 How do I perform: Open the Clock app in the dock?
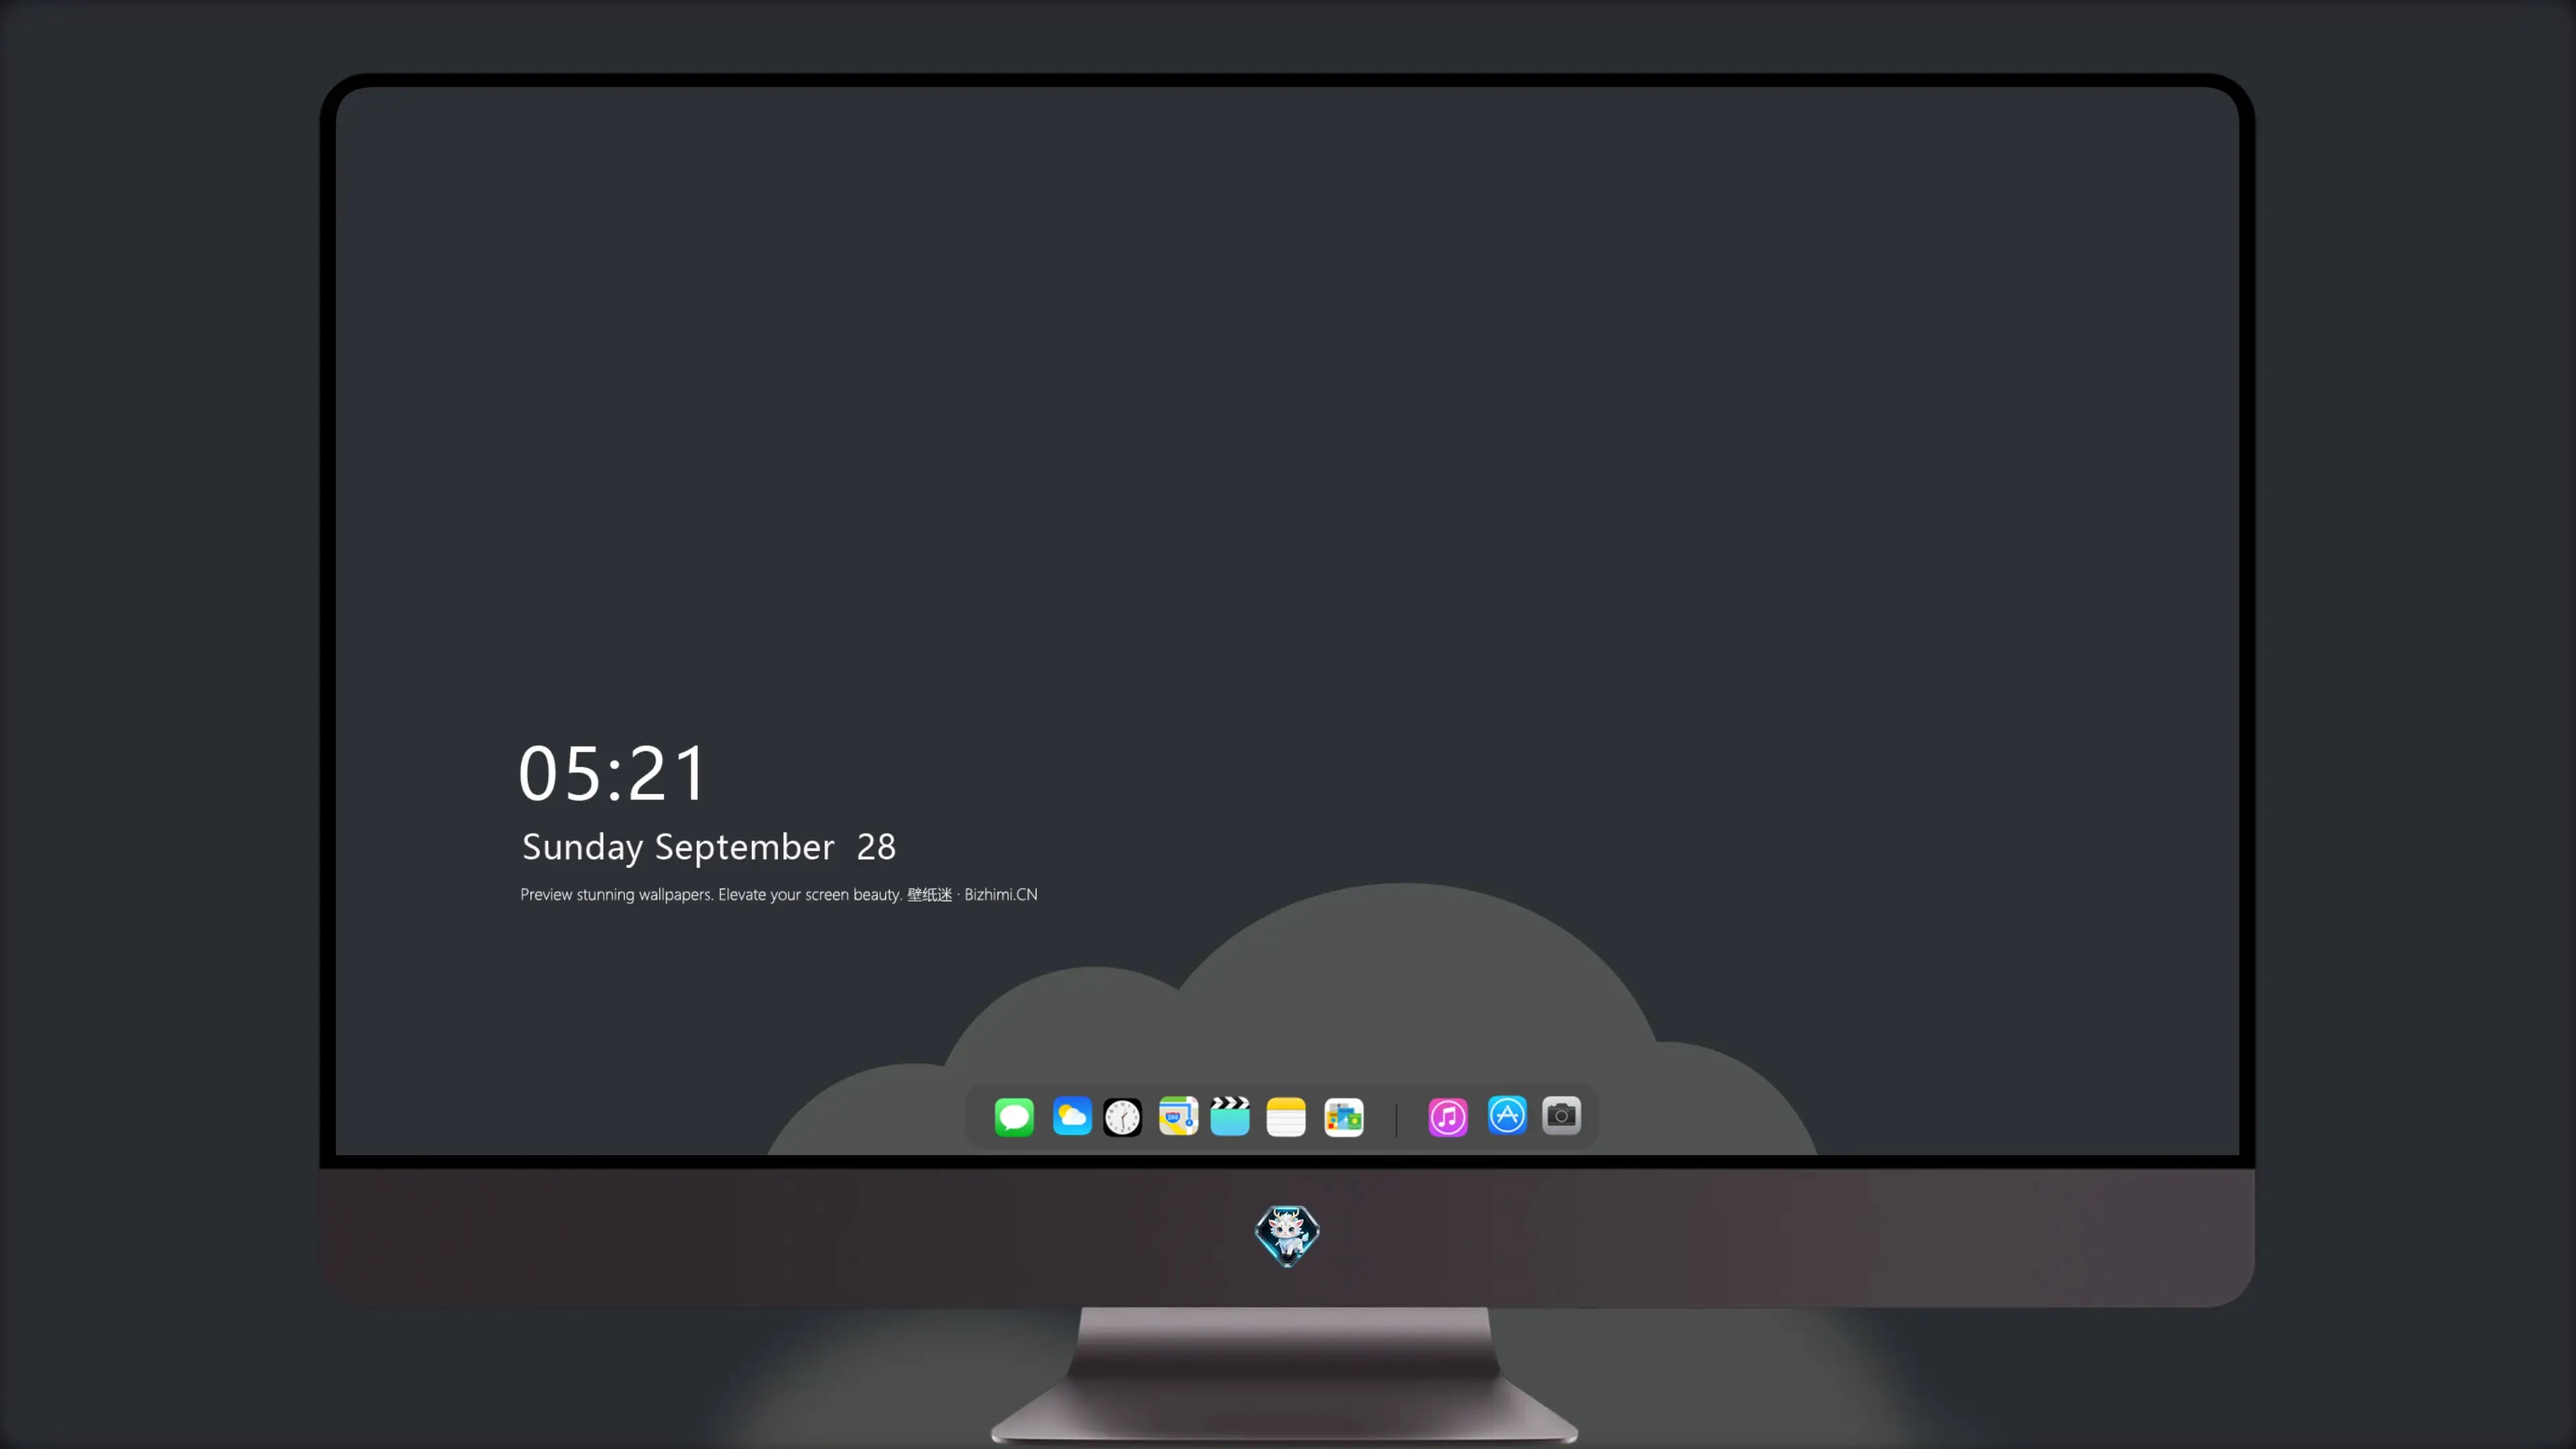click(x=1122, y=1116)
